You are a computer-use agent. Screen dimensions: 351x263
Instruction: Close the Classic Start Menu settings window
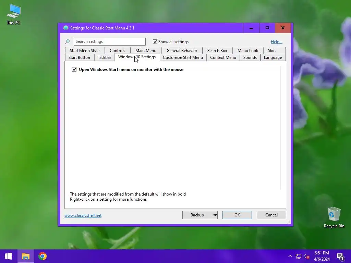click(x=283, y=28)
